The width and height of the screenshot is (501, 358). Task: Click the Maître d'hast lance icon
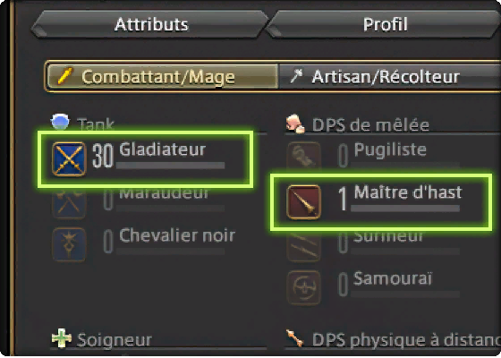pos(303,201)
